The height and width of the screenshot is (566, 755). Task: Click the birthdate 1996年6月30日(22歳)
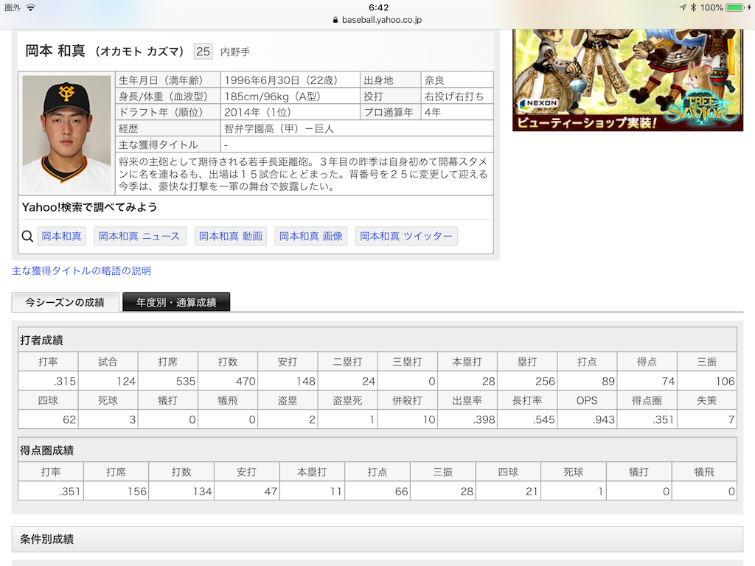point(281,80)
